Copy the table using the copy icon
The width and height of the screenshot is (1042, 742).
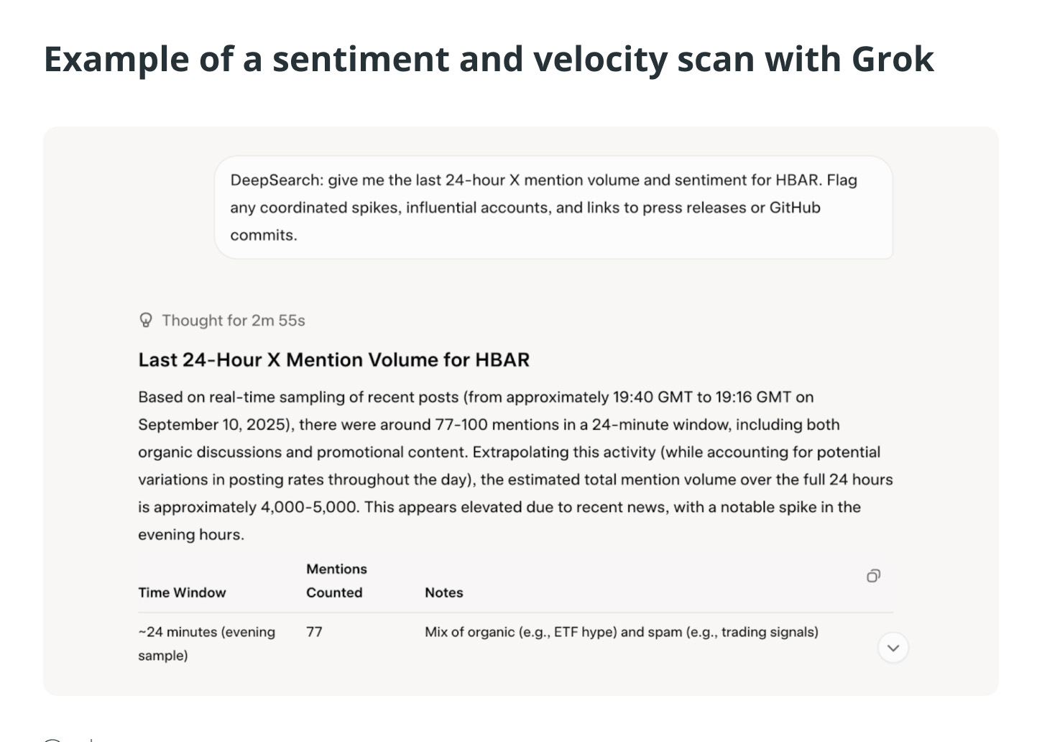[873, 576]
